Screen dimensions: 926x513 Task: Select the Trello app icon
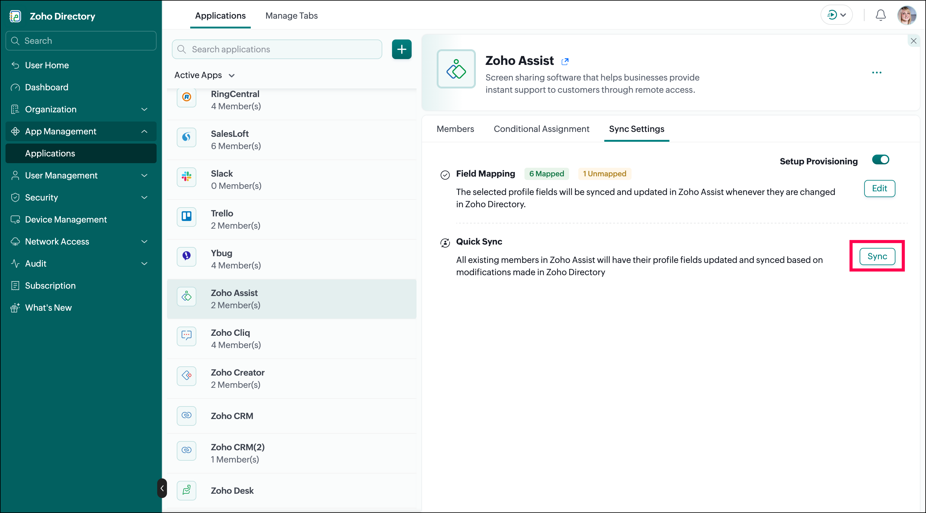click(187, 217)
